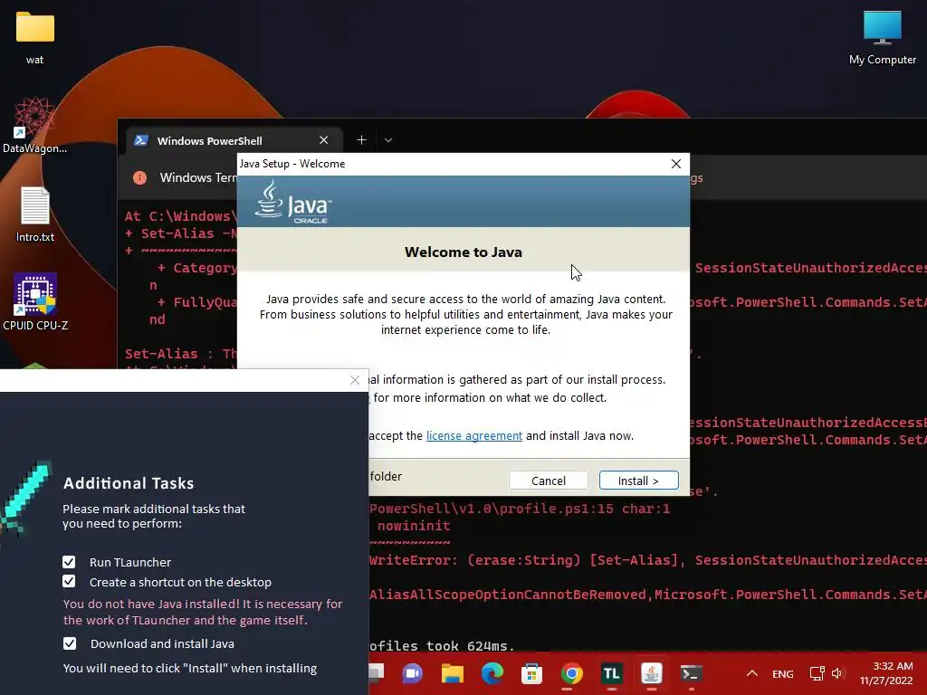Close the TLauncher installer window
This screenshot has height=695, width=927.
coord(355,380)
